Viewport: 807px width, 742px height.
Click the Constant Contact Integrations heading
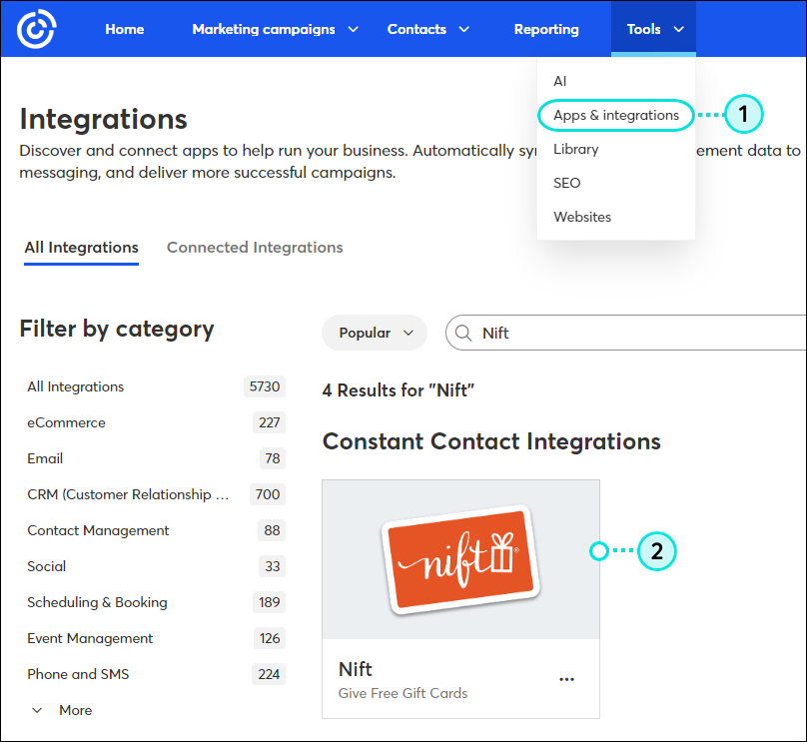[x=491, y=442]
